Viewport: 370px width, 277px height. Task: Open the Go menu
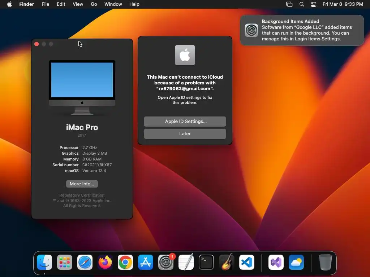pyautogui.click(x=94, y=4)
